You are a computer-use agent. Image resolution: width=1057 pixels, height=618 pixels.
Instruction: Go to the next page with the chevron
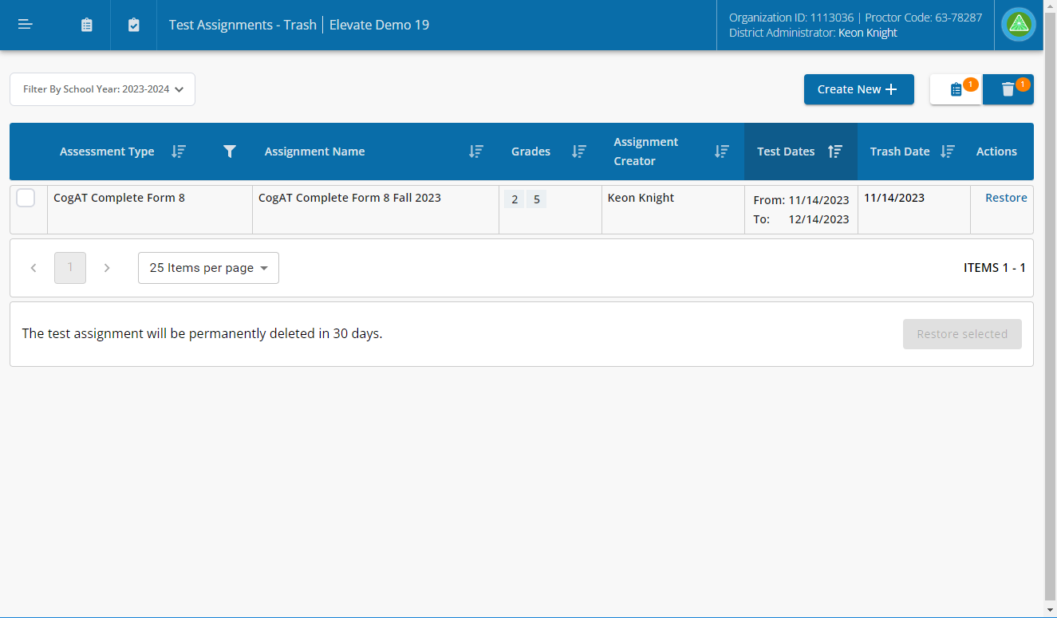click(107, 267)
